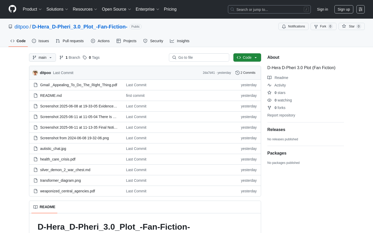Open the transformer_diagram.png file
Screen dimensions: 373x233
point(60,180)
